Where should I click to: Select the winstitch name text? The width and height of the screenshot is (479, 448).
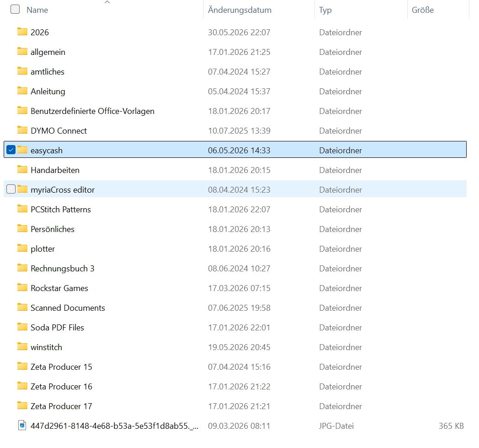coord(47,347)
